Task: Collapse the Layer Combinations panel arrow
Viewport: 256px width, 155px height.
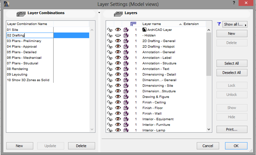Action: pos(99,13)
